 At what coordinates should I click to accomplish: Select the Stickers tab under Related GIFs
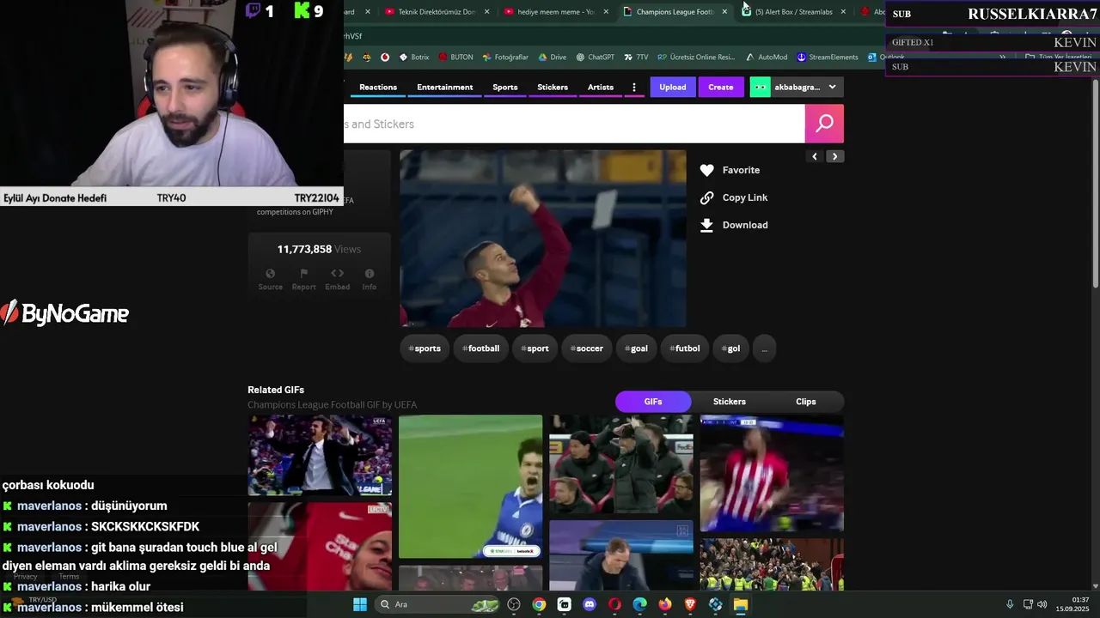(x=730, y=402)
